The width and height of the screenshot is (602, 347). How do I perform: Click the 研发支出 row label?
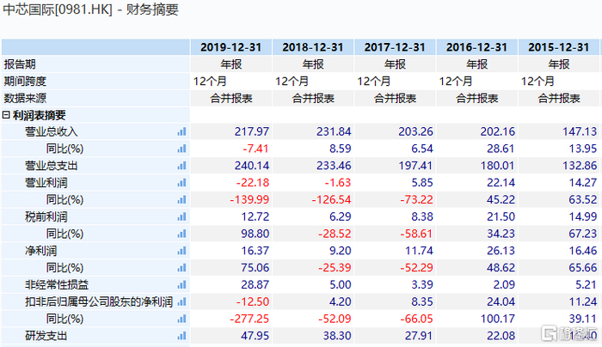[46, 336]
